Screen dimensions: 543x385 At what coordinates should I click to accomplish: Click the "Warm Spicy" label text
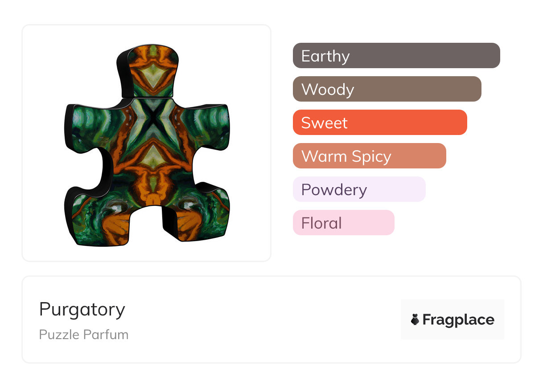[x=346, y=156]
